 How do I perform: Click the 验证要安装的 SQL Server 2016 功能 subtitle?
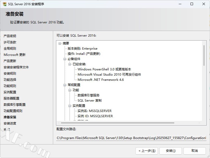tap(37, 22)
